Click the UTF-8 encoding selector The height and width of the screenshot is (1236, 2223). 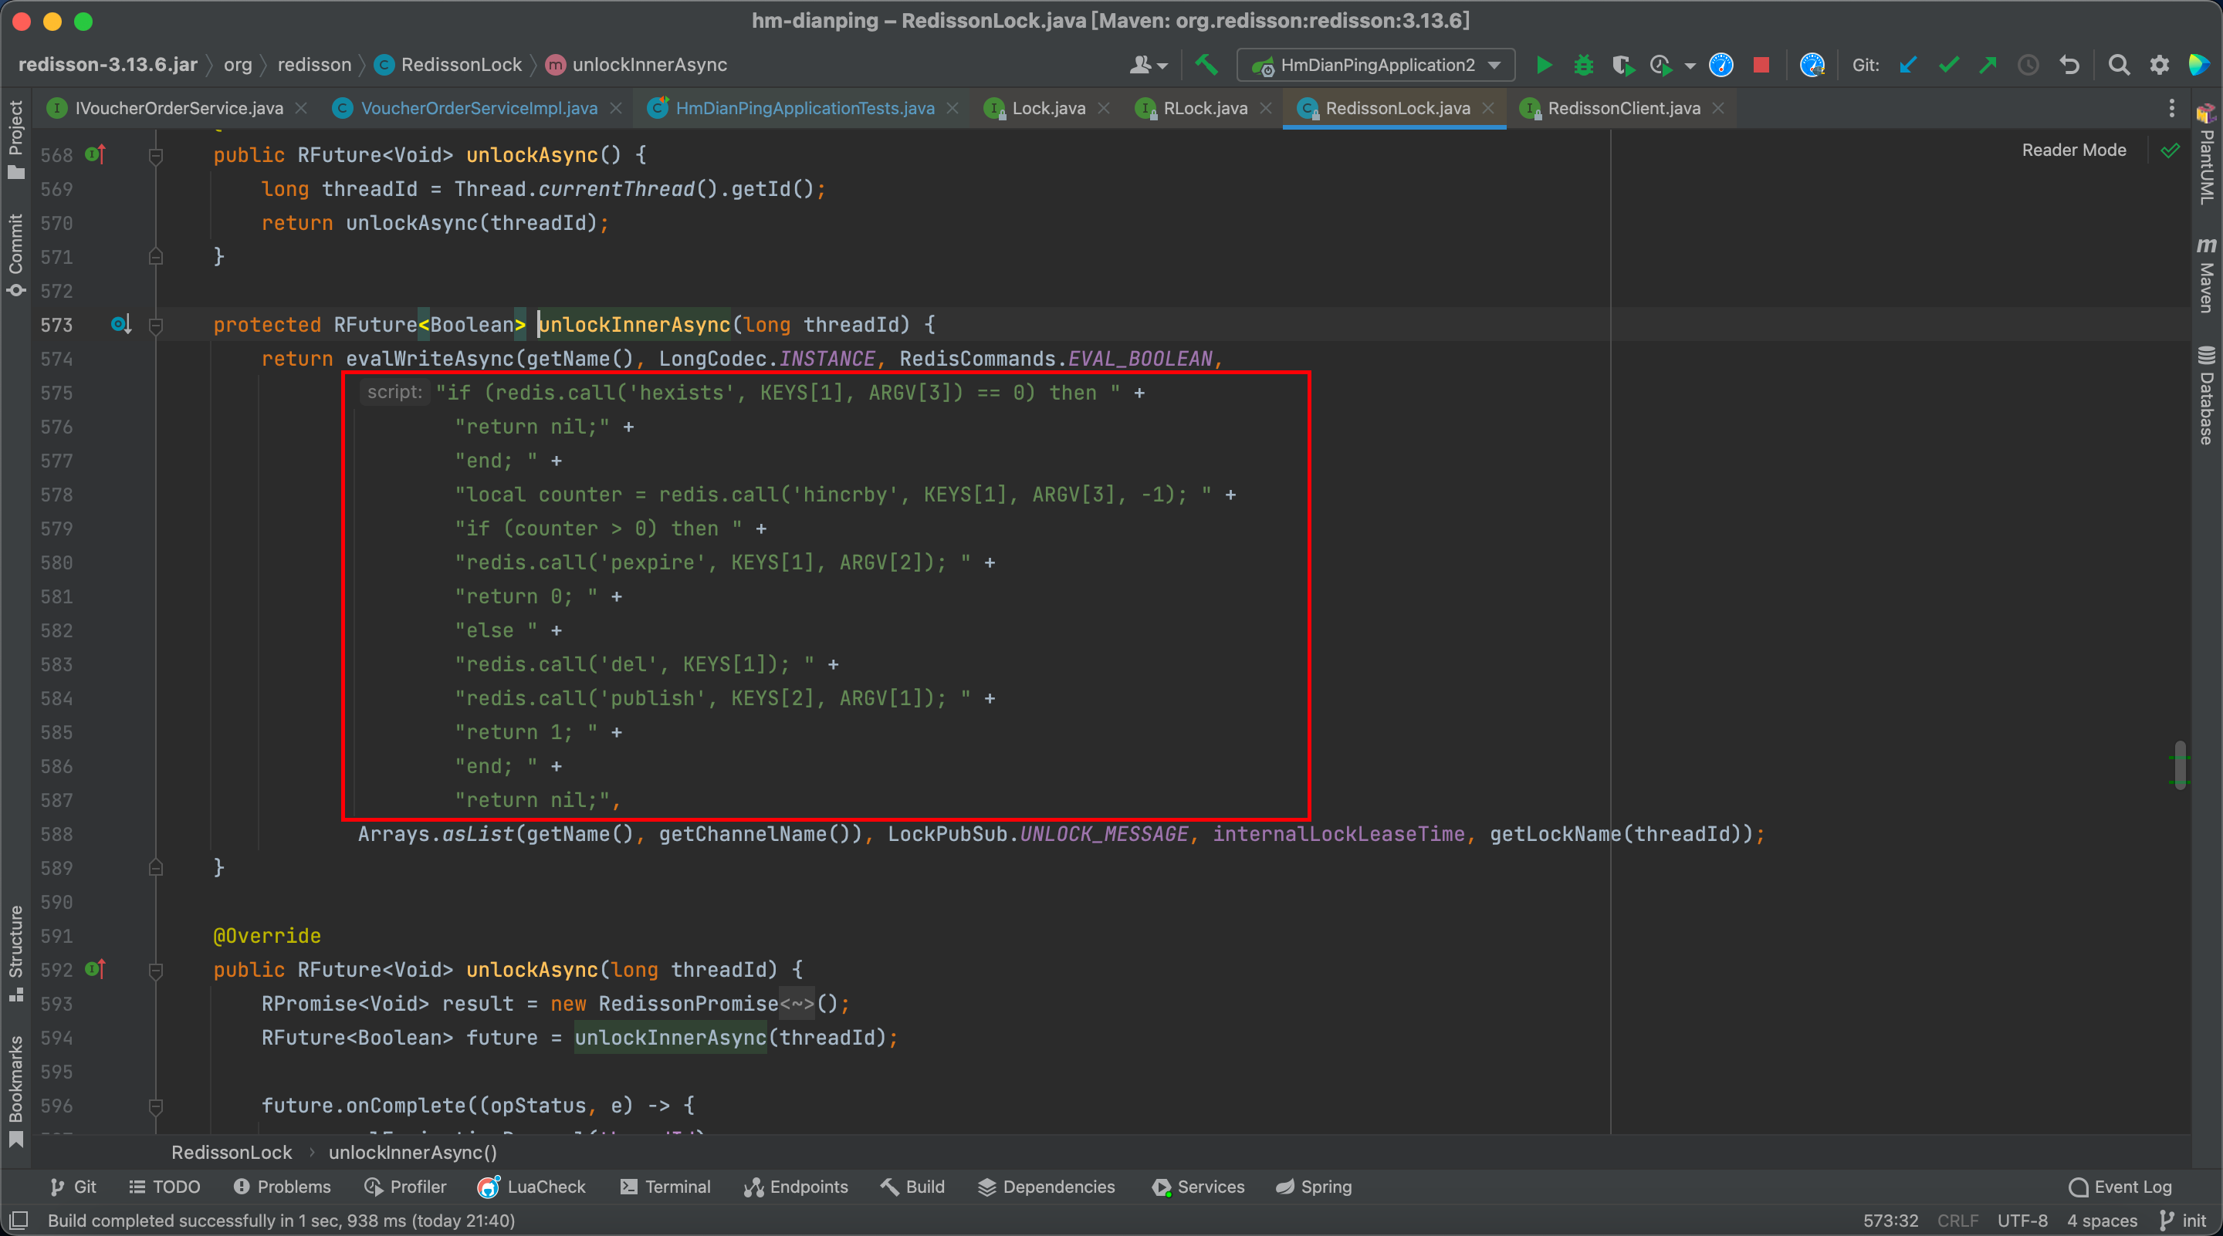[2022, 1220]
